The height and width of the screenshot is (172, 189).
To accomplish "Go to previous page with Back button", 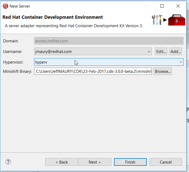I will pyautogui.click(x=62, y=162).
